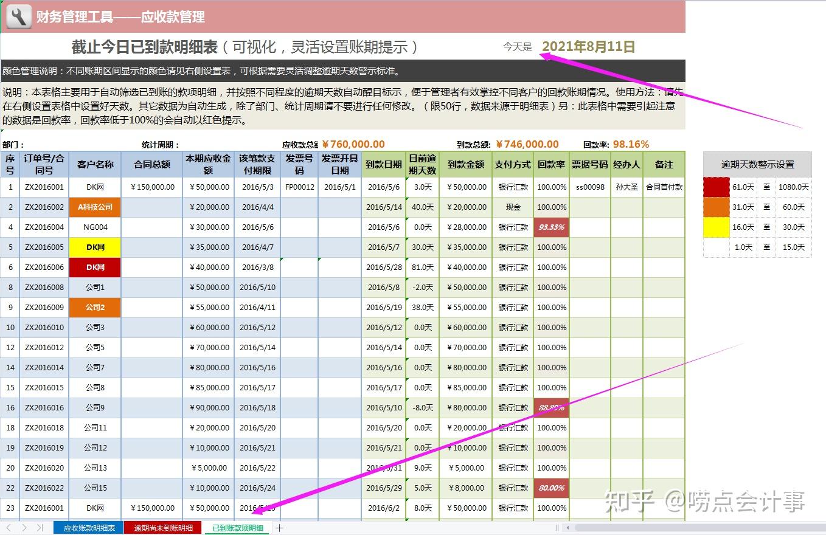The width and height of the screenshot is (826, 535).
Task: Click the 客户名称 column header
Action: coord(95,164)
